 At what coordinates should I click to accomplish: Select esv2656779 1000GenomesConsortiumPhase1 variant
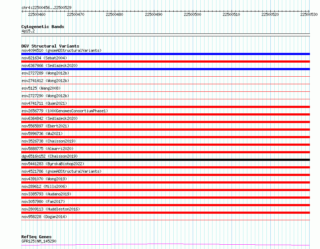click(x=65, y=111)
